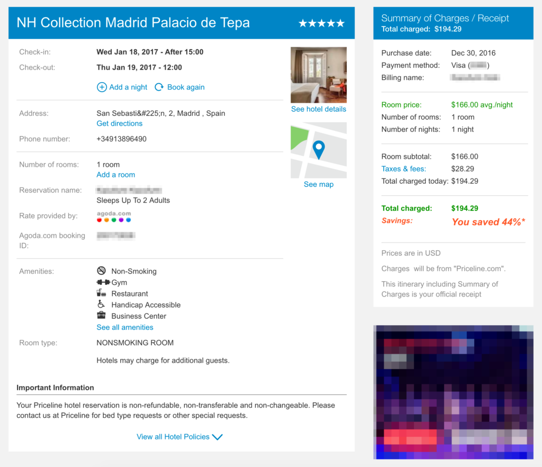The image size is (542, 467).
Task: Click the 1 night value in the receipt
Action: point(463,129)
